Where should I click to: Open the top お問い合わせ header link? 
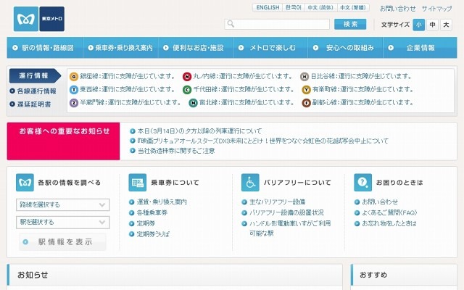398,9
